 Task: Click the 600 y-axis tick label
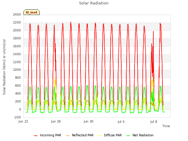pyautogui.click(x=18, y=85)
